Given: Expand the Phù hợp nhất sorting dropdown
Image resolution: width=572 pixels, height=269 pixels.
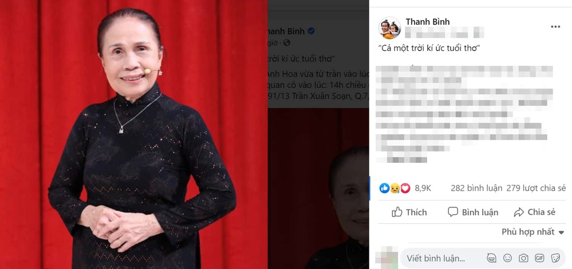Looking at the screenshot, I should [532, 232].
